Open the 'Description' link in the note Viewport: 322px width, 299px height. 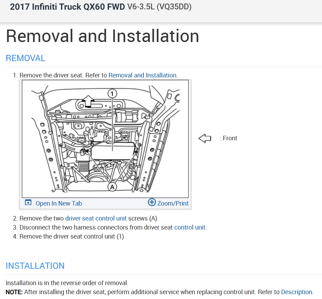pyautogui.click(x=297, y=292)
